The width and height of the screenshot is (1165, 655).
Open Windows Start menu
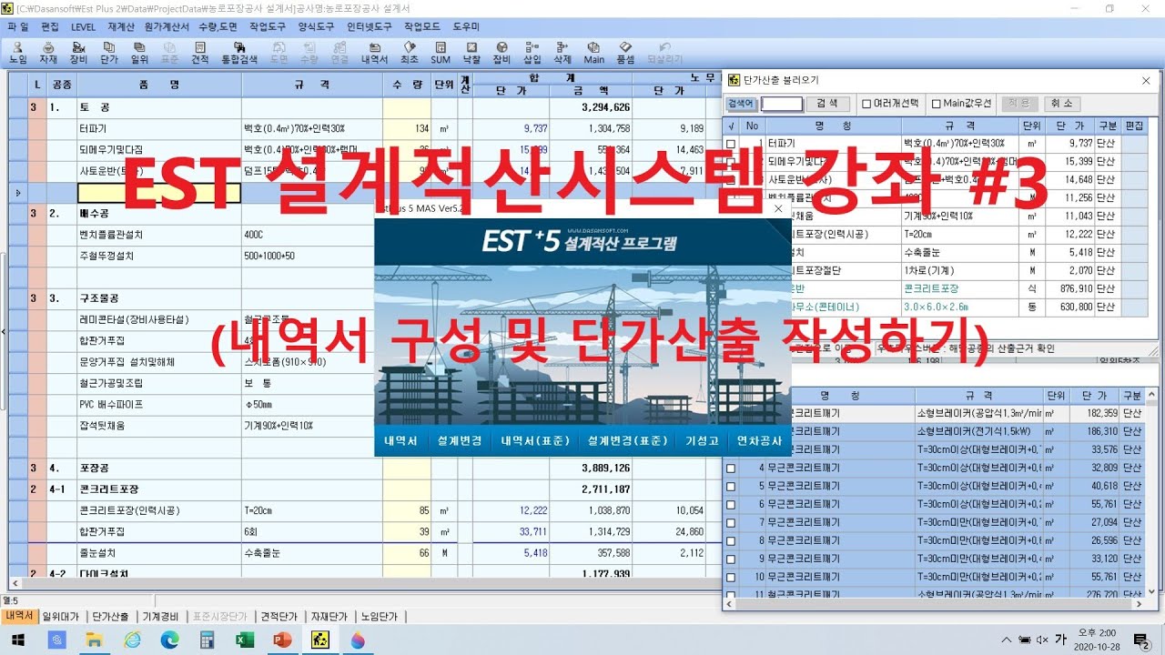coord(18,640)
